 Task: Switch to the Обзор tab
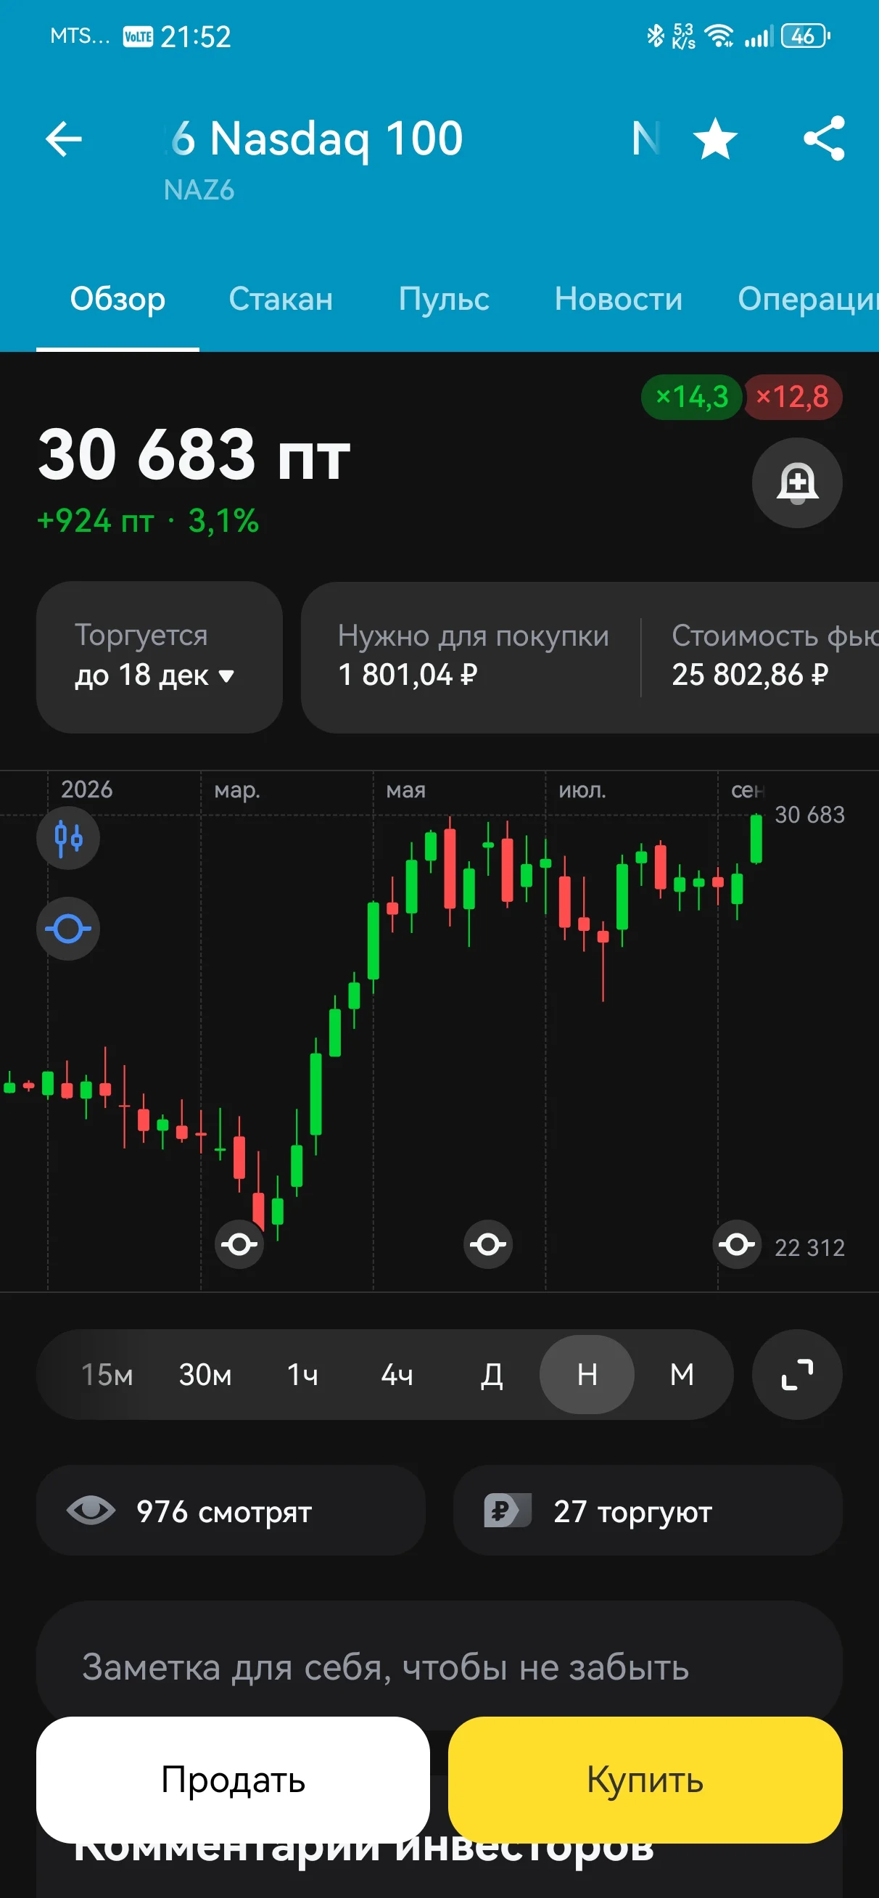(x=118, y=298)
